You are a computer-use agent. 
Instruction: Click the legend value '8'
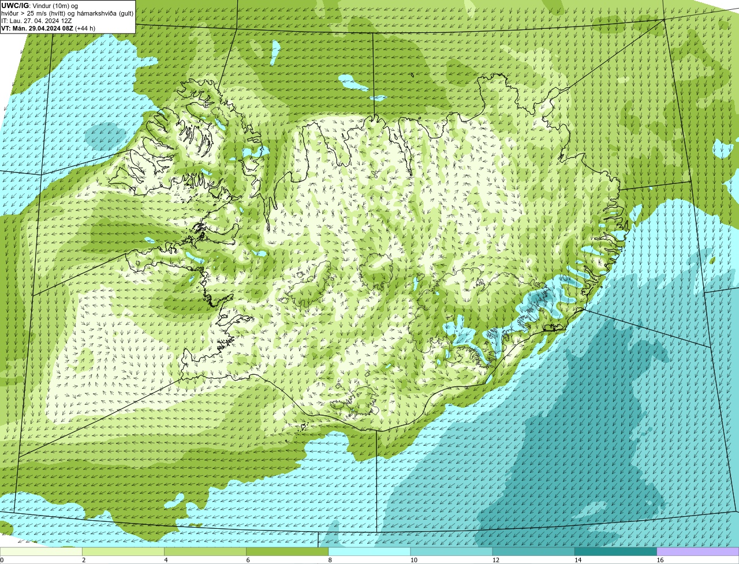tap(330, 560)
